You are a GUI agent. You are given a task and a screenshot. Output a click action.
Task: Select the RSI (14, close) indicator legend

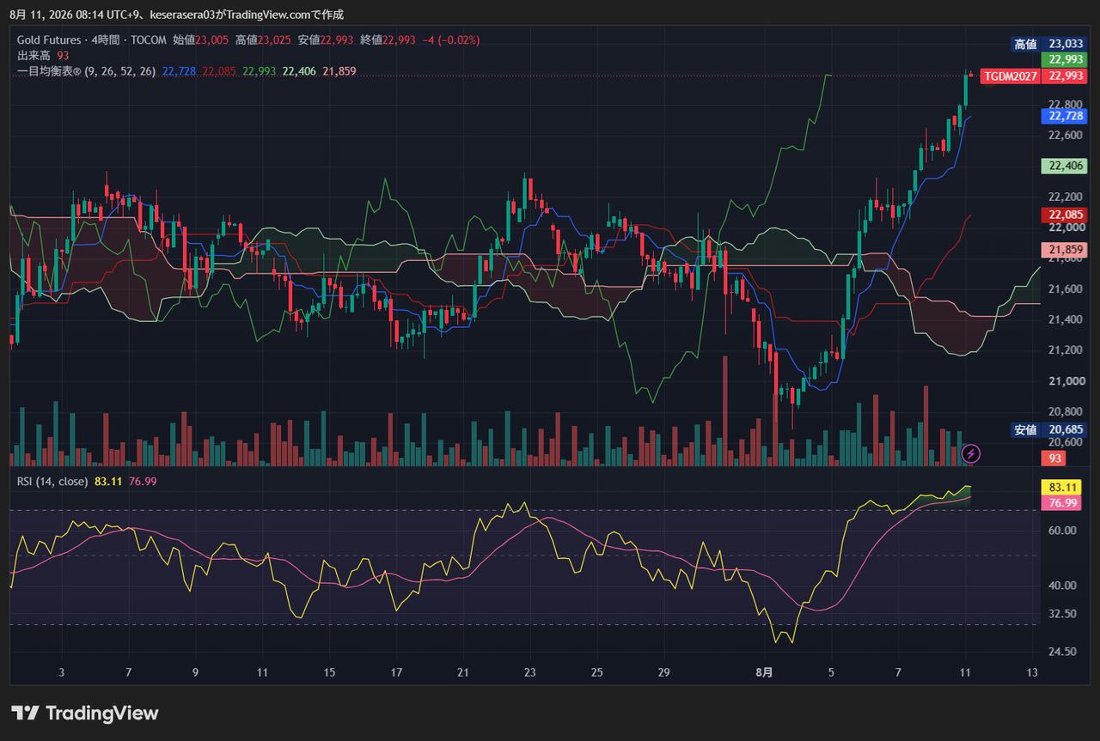point(52,482)
